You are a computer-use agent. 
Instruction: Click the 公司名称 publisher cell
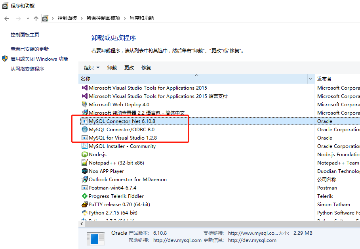327,179
